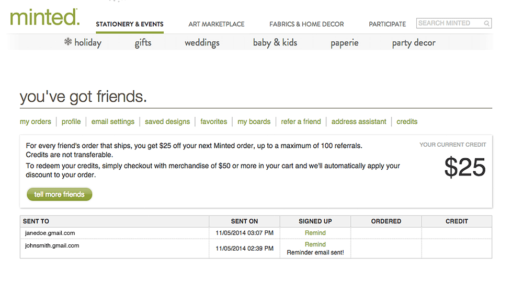Go to email settings
Image resolution: width=523 pixels, height=294 pixels.
click(113, 122)
